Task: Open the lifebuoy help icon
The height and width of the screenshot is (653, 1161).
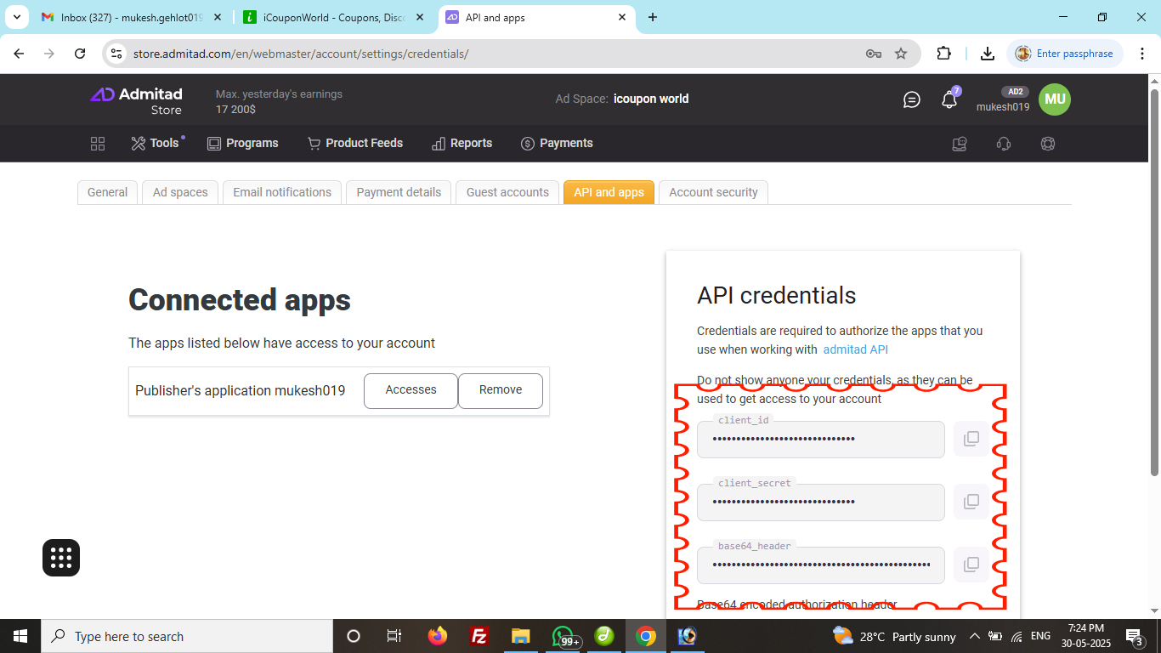Action: (x=1047, y=144)
